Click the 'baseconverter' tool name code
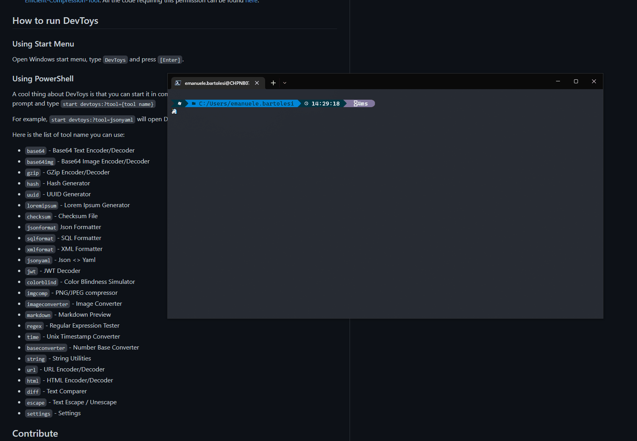The image size is (637, 441). point(46,348)
